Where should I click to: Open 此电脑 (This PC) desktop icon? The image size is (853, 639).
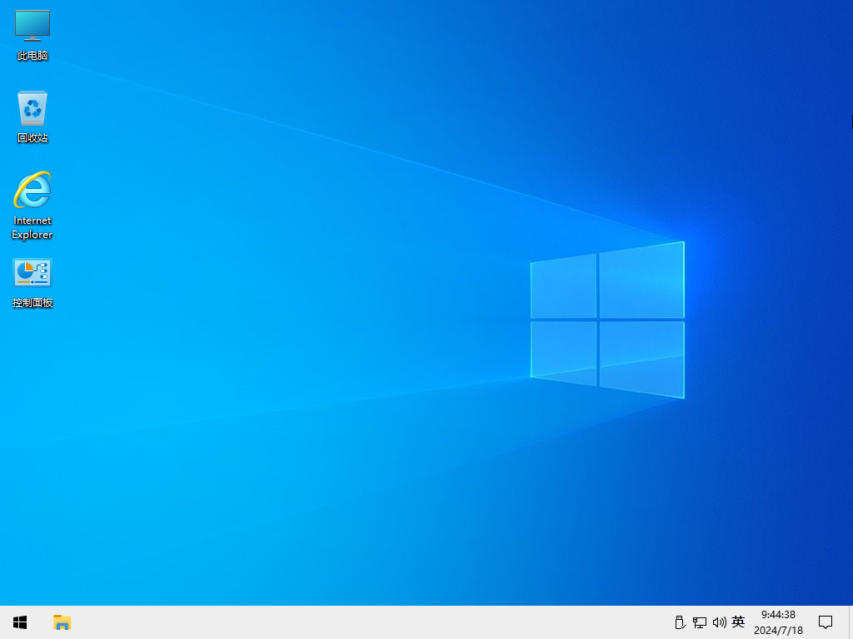32,25
